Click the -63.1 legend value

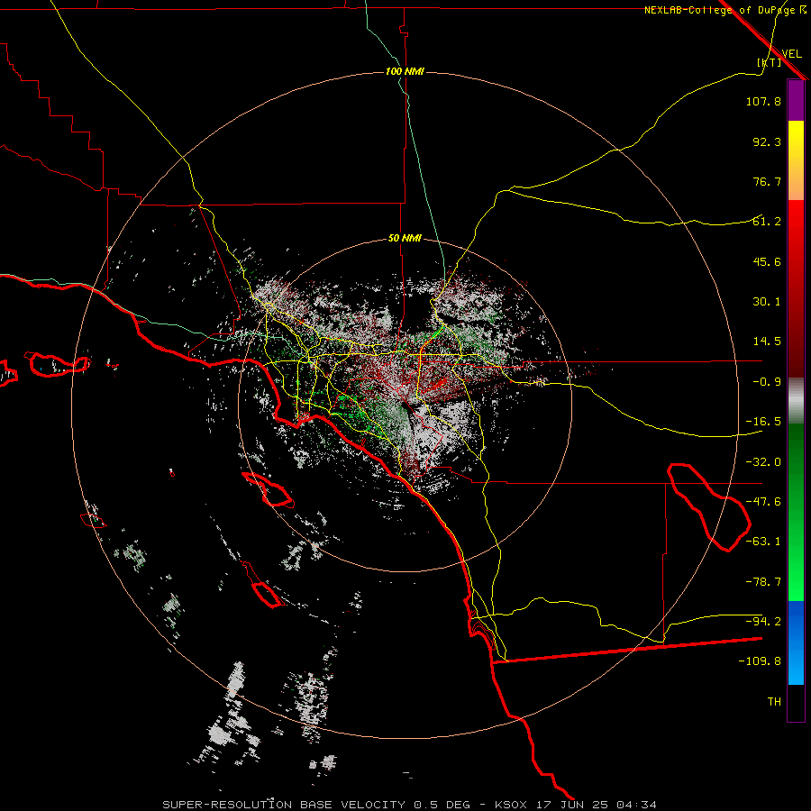pyautogui.click(x=763, y=542)
